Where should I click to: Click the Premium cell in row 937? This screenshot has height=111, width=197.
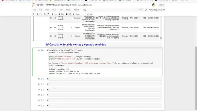coord(125,27)
